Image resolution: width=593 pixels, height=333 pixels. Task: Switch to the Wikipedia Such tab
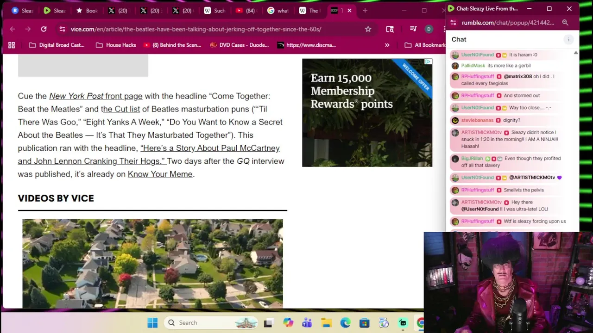click(214, 10)
